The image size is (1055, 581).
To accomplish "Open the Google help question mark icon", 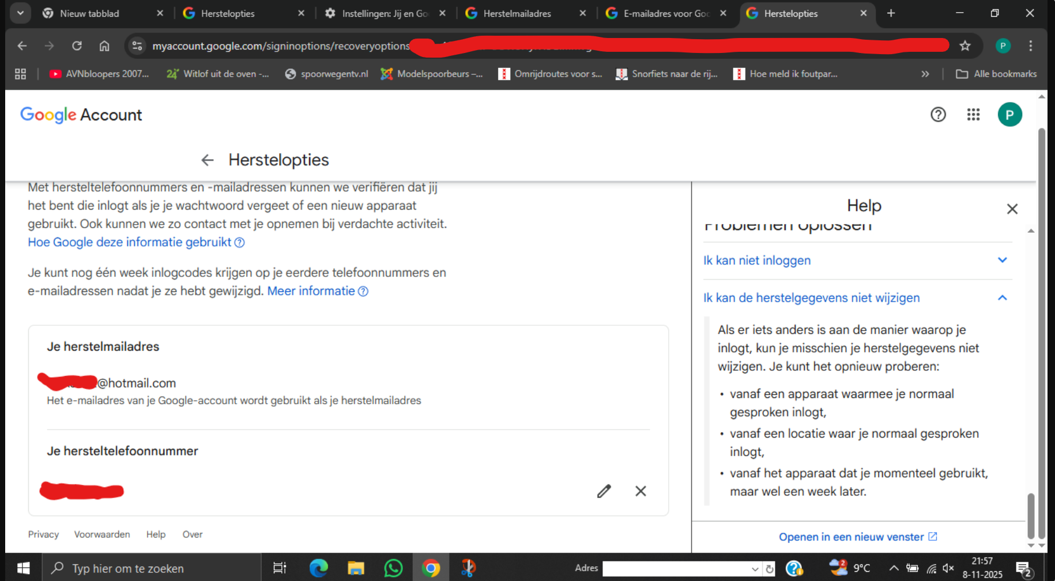I will pyautogui.click(x=938, y=115).
